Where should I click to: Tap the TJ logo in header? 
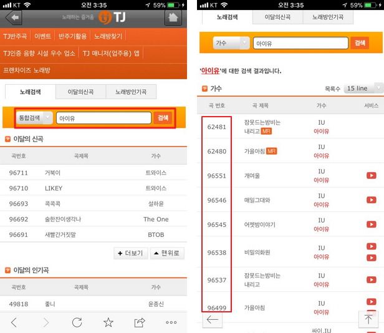point(112,17)
